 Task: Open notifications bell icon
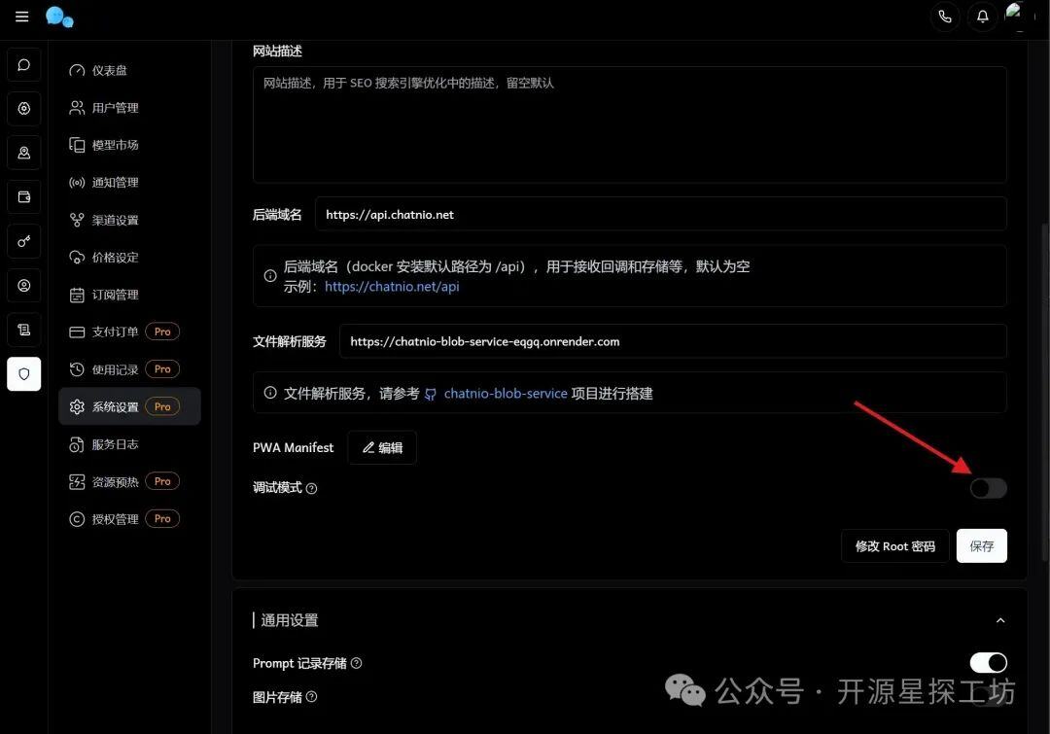(982, 17)
